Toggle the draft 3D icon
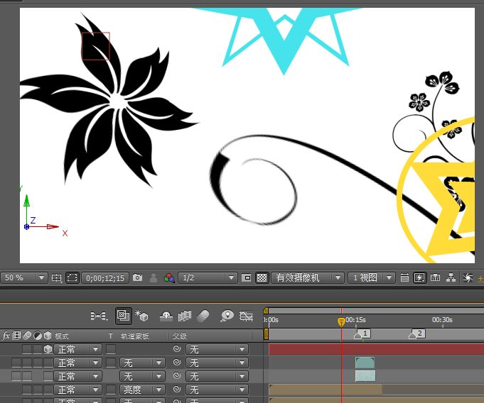Image resolution: width=484 pixels, height=403 pixels. pos(141,316)
